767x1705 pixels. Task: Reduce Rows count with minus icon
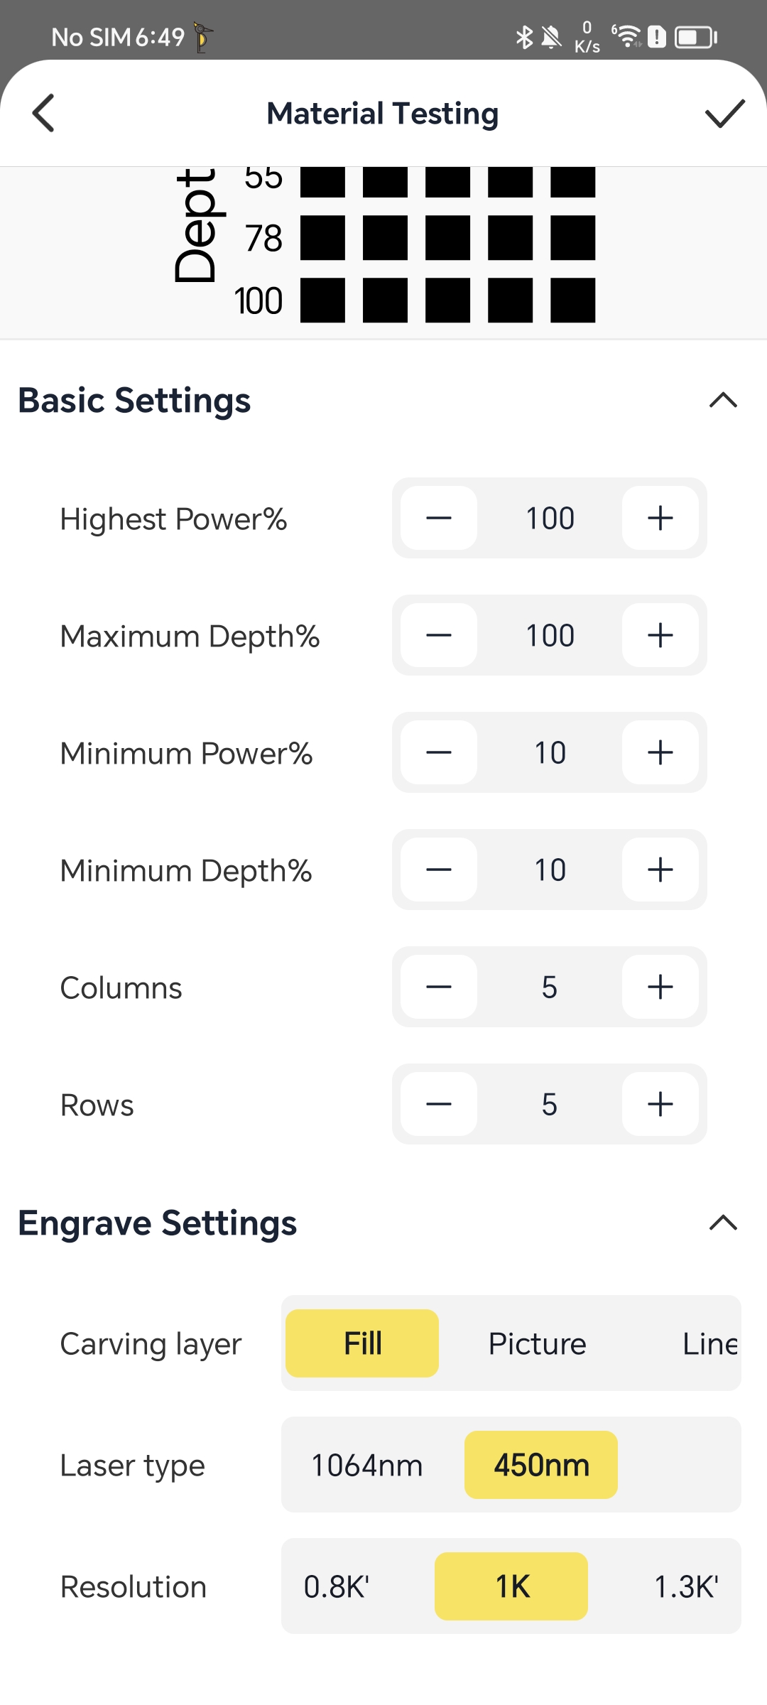point(439,1104)
